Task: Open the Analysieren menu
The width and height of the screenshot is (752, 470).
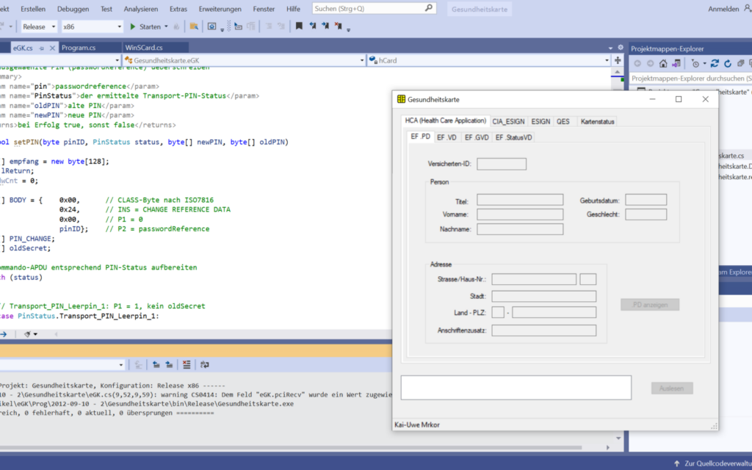Action: [x=141, y=9]
